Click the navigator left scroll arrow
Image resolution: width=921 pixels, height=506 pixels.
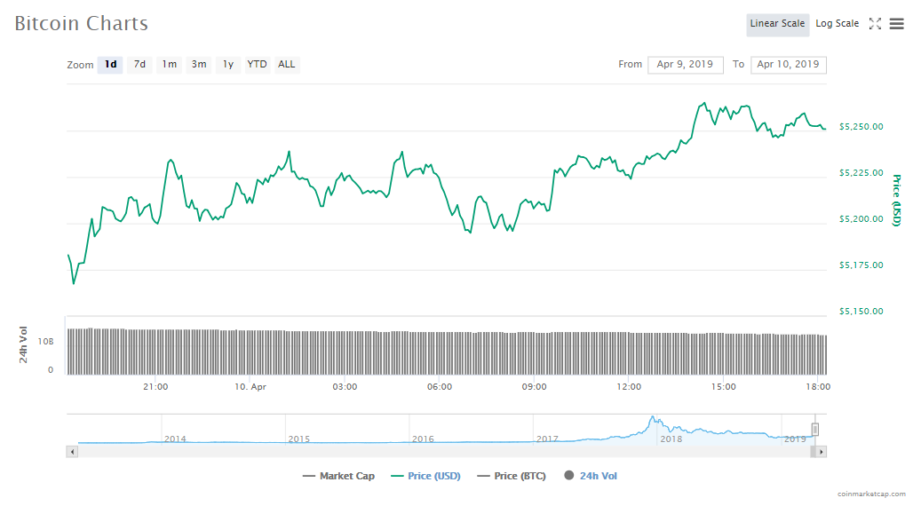click(x=72, y=452)
